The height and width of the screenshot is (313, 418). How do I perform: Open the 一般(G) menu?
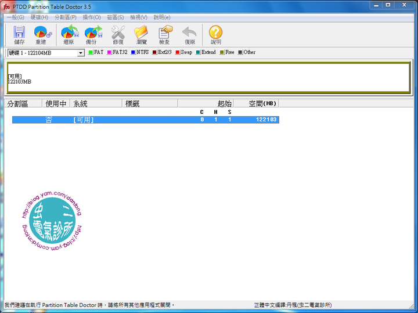16,17
